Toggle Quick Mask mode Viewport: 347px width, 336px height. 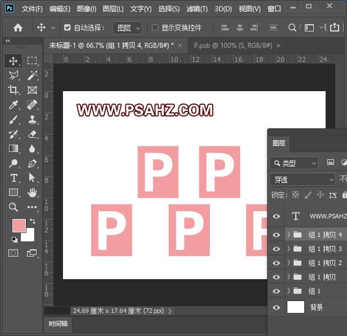point(13,253)
